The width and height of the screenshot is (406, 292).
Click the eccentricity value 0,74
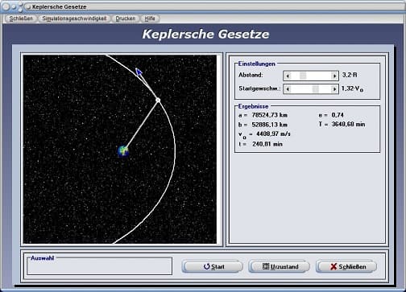(x=338, y=115)
